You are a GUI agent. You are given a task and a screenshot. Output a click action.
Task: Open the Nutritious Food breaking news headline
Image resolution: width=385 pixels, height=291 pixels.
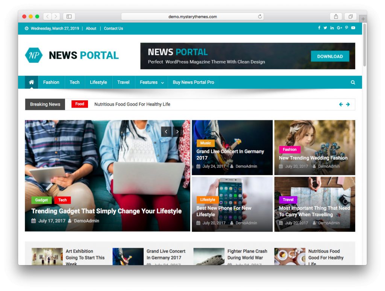132,104
